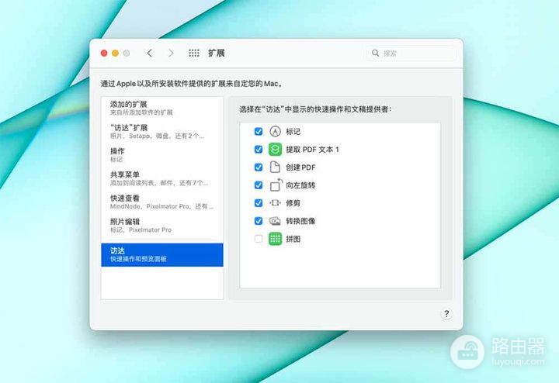Click the back arrow in toolbar
Viewport: 559px width, 383px height.
(x=149, y=53)
